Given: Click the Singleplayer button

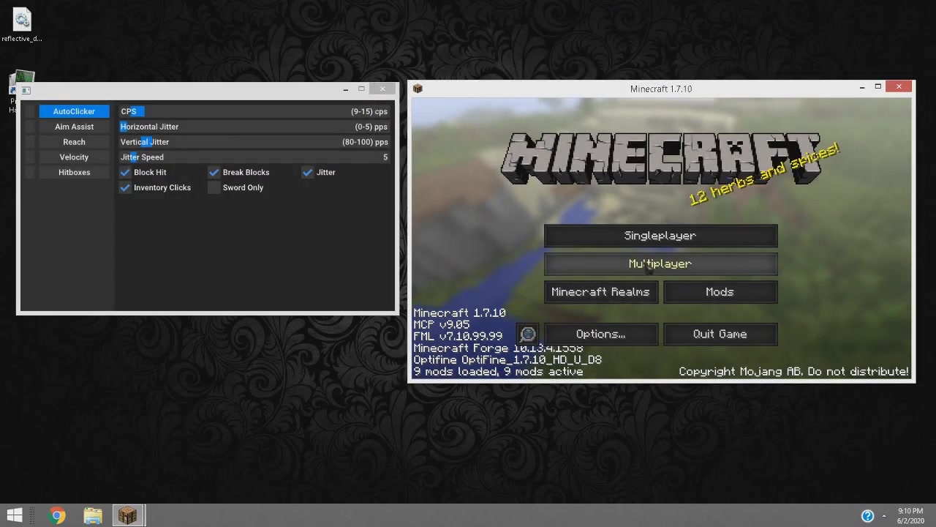Looking at the screenshot, I should (660, 236).
